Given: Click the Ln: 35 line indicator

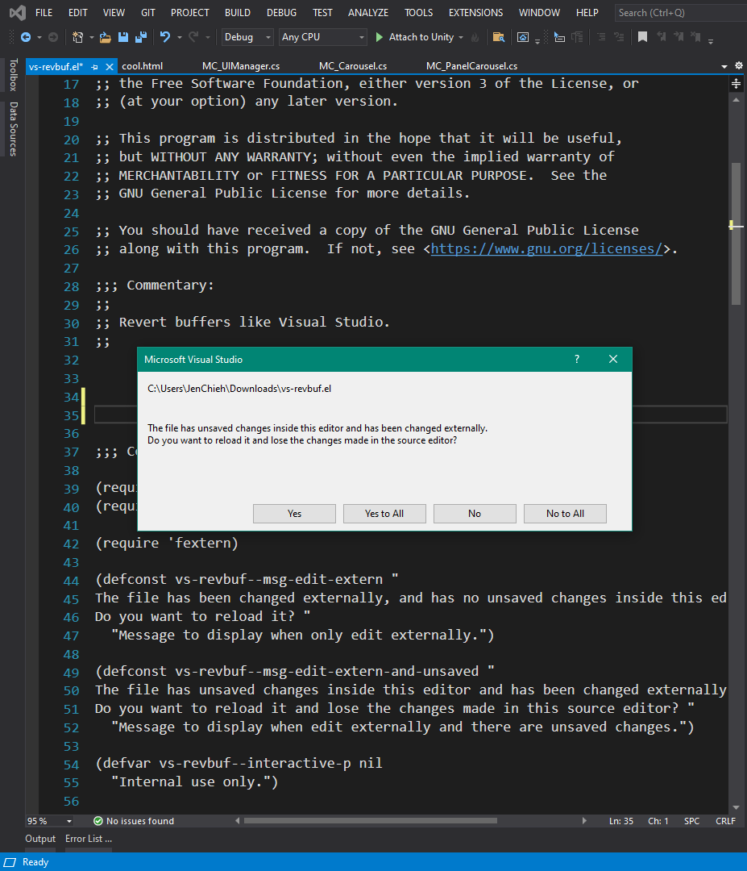Looking at the screenshot, I should tap(621, 821).
